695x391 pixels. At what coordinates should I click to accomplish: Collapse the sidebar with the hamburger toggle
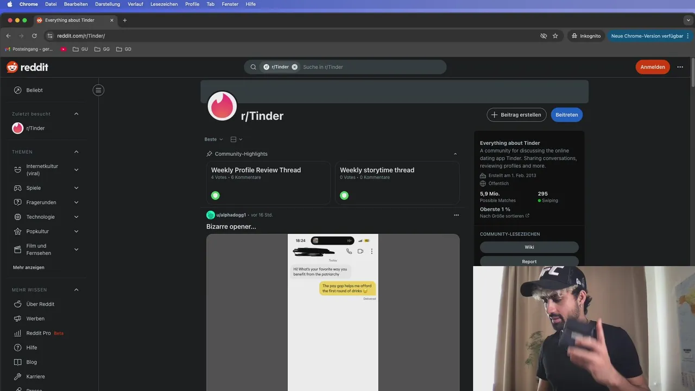[x=98, y=90]
